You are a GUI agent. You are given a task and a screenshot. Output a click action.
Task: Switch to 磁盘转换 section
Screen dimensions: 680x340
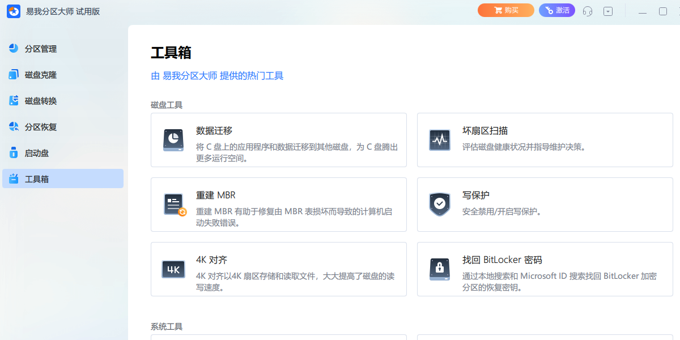click(x=63, y=101)
